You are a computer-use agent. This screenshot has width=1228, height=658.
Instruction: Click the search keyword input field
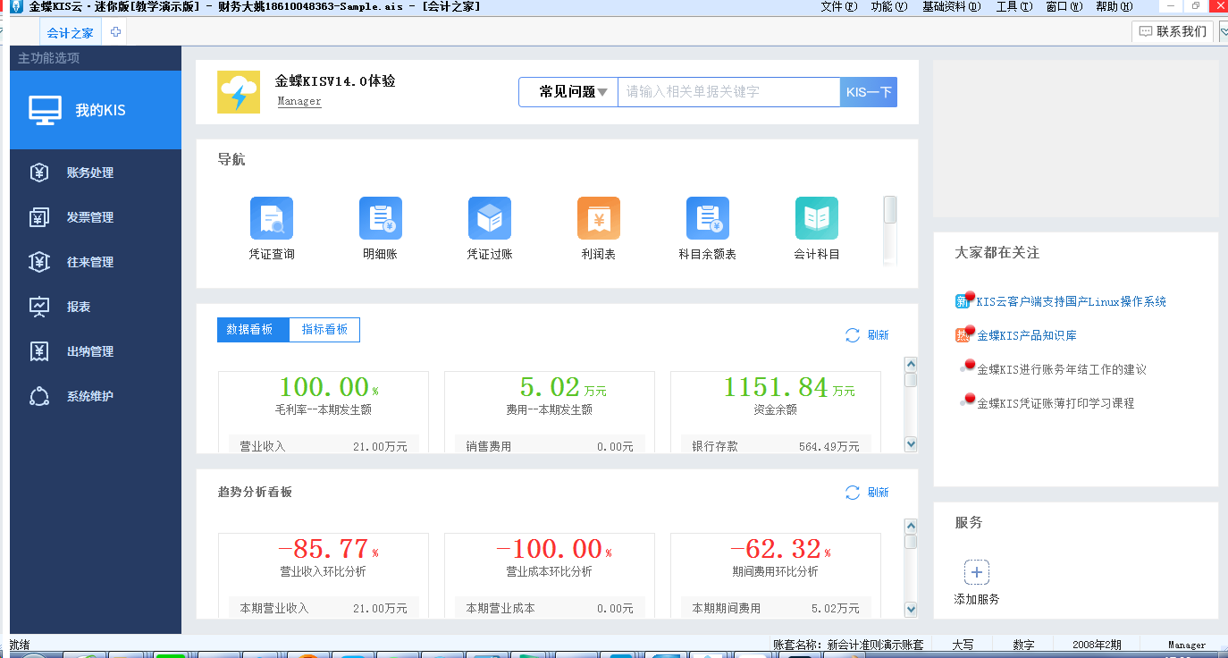[728, 92]
